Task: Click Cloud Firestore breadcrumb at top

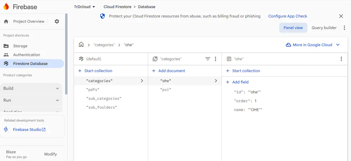Action: pos(117,7)
